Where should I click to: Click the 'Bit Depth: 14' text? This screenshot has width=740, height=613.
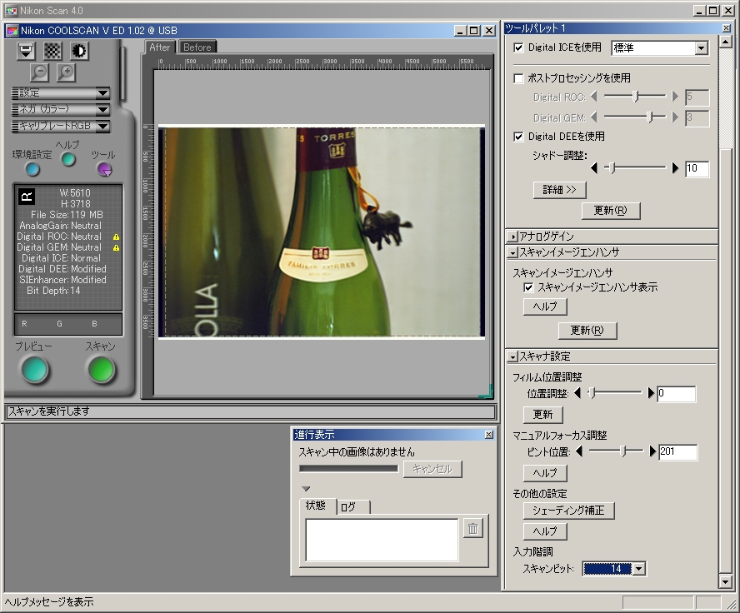[53, 291]
